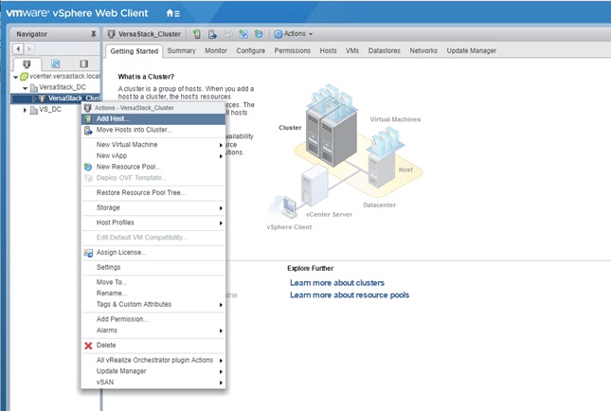Click the Actions gear icon in toolbar

pyautogui.click(x=279, y=34)
